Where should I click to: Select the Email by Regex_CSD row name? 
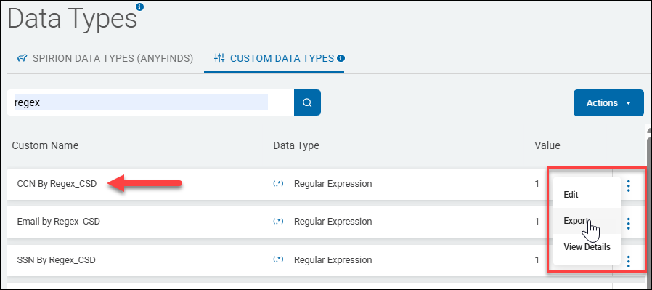coord(59,222)
